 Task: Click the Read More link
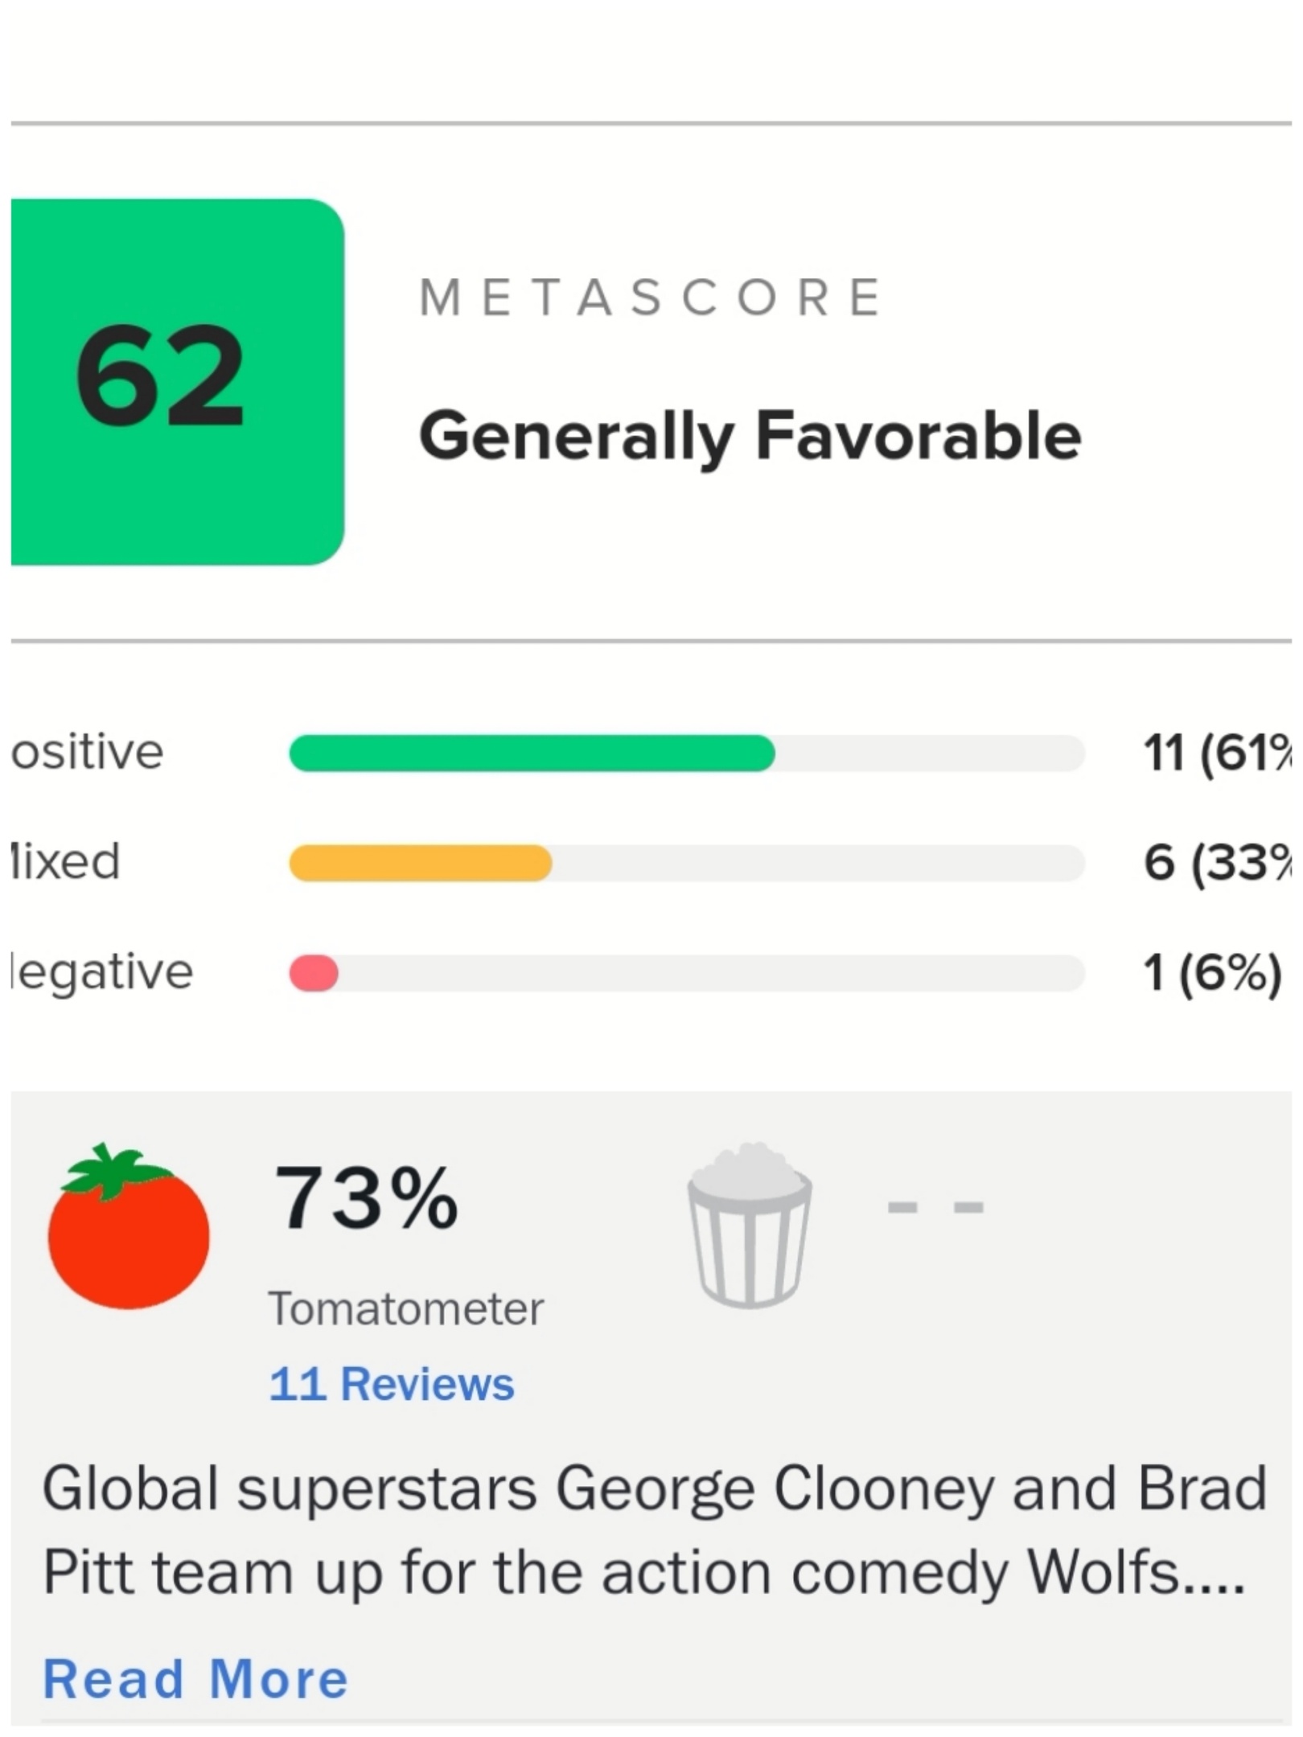195,1679
